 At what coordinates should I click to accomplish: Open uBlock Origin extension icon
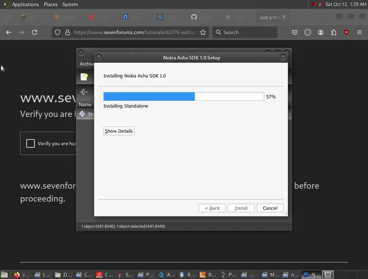tap(346, 32)
